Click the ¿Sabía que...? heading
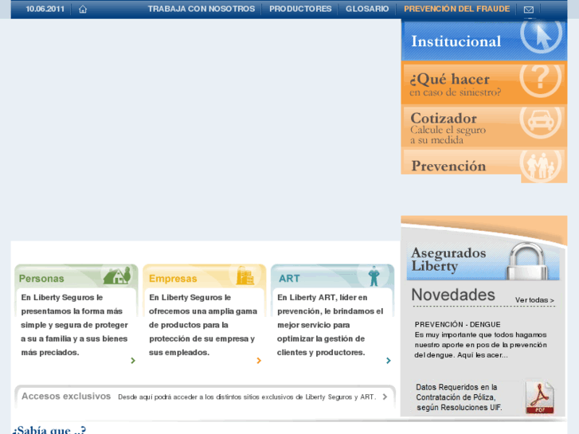This screenshot has width=579, height=434. [x=49, y=430]
